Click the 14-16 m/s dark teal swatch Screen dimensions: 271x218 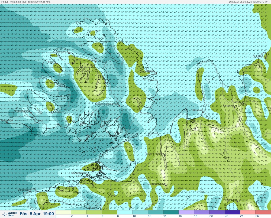coord(171,212)
